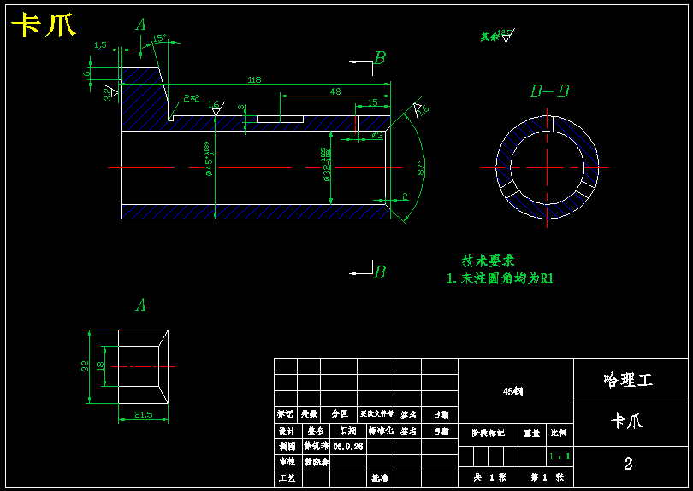
Task: Click the 重量 label cell
Action: [531, 433]
